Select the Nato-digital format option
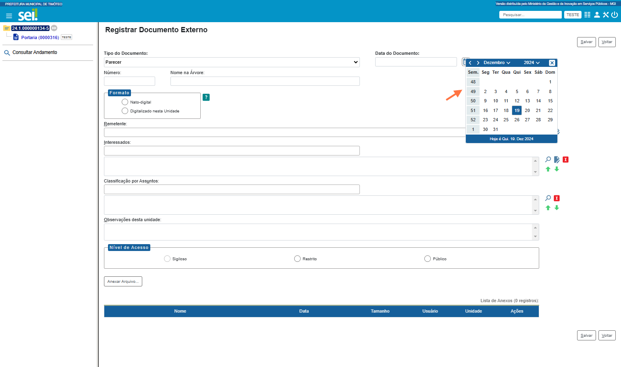The image size is (621, 367). point(125,102)
